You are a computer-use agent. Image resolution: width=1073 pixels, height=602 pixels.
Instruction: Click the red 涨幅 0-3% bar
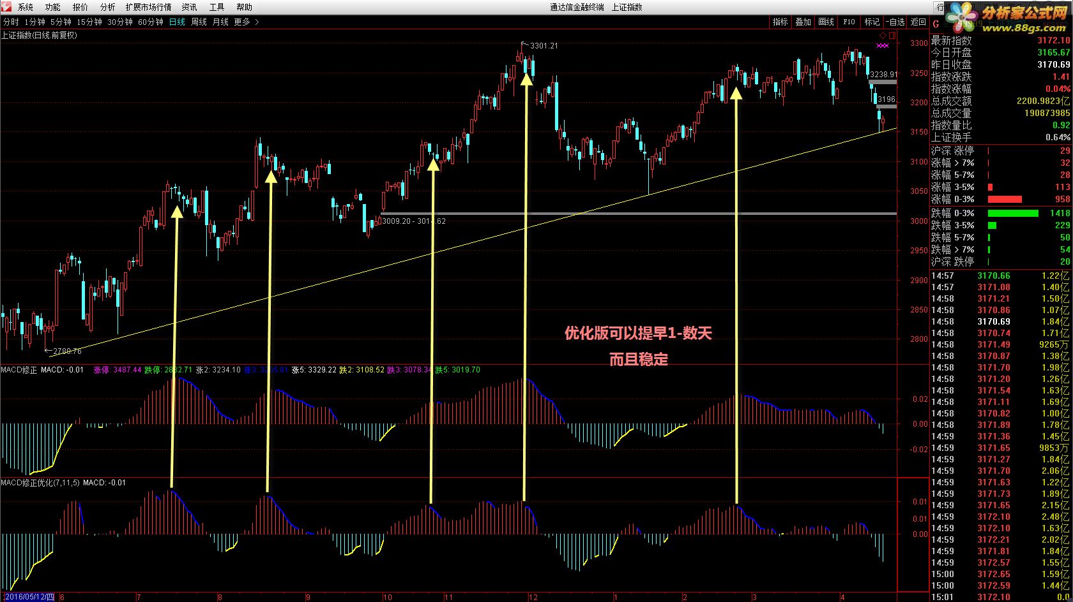pos(1005,200)
